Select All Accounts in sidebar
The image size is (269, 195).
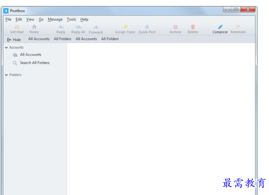[30, 55]
